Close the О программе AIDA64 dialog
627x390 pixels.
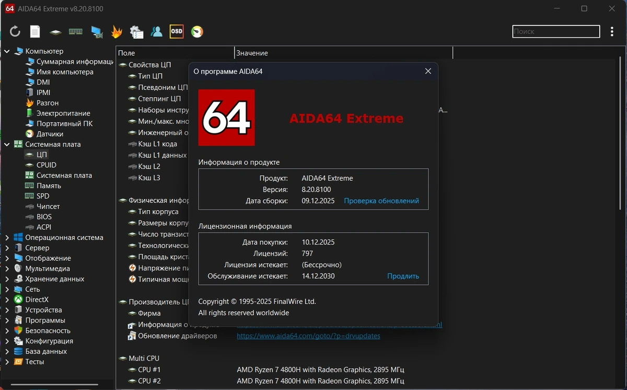point(428,71)
